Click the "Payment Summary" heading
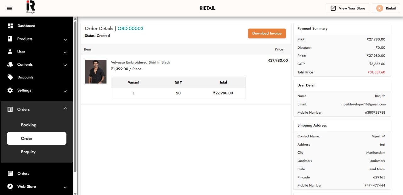 coord(312,29)
